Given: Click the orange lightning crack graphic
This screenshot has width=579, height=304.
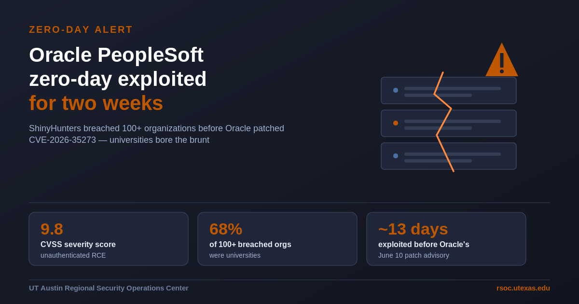Looking at the screenshot, I should [x=443, y=122].
